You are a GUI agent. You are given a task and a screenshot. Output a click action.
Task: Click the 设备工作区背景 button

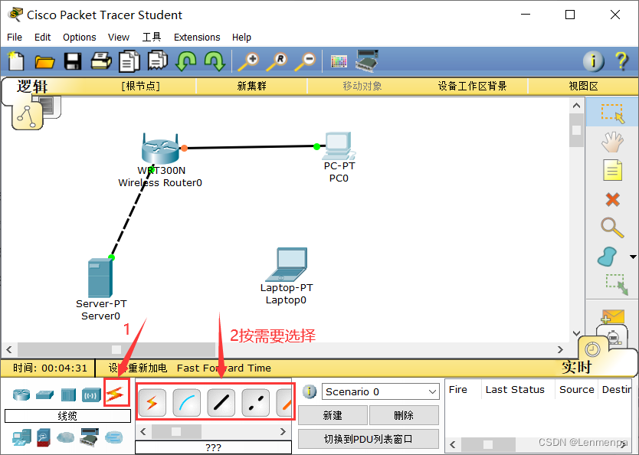tap(472, 86)
